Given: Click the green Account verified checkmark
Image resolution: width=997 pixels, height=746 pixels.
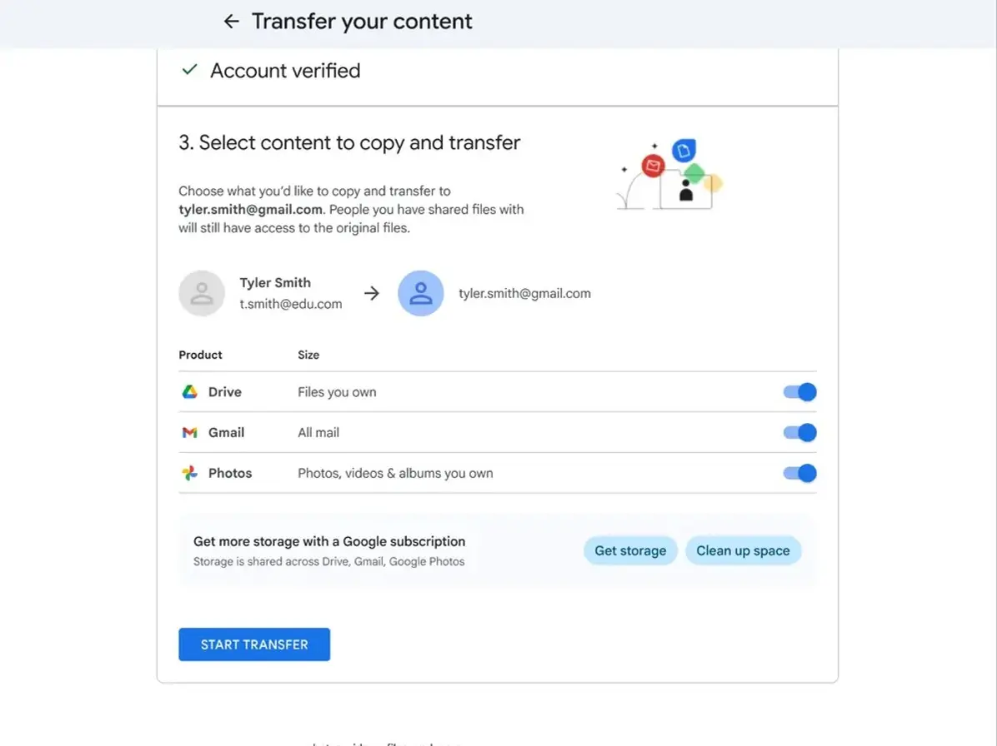Looking at the screenshot, I should (190, 70).
